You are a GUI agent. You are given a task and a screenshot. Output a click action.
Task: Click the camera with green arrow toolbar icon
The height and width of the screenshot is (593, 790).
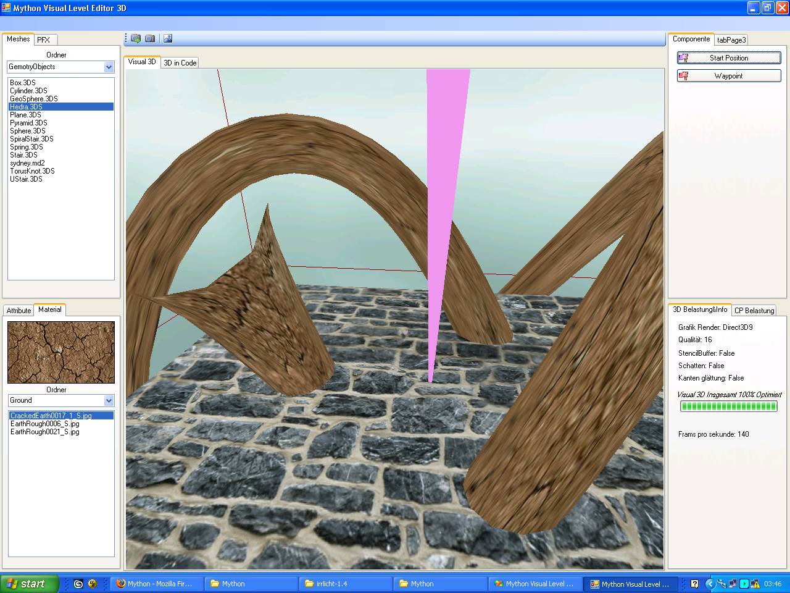(136, 38)
